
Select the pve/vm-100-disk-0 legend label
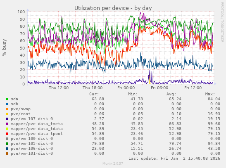[x=32, y=139]
